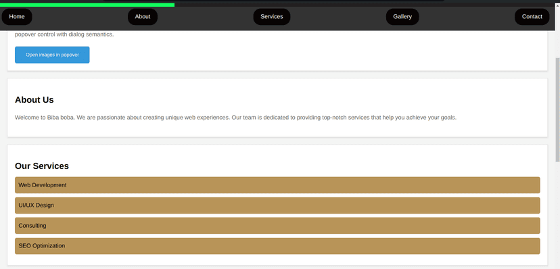
Task: Navigate to the Gallery section
Action: (402, 17)
